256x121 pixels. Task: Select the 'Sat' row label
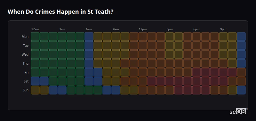click(x=26, y=81)
